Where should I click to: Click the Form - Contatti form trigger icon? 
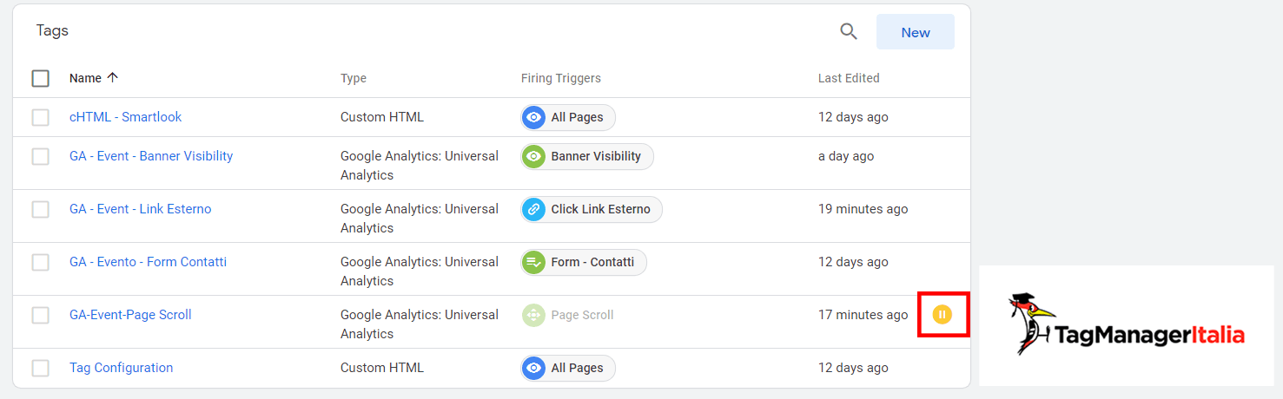(534, 262)
